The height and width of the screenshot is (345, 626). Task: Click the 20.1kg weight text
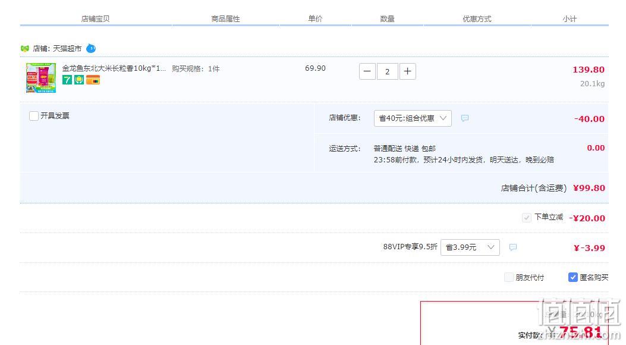(x=593, y=84)
